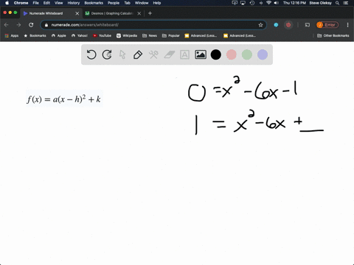Click the redo arrow in whiteboard toolbar
354x265 pixels.
click(x=107, y=54)
